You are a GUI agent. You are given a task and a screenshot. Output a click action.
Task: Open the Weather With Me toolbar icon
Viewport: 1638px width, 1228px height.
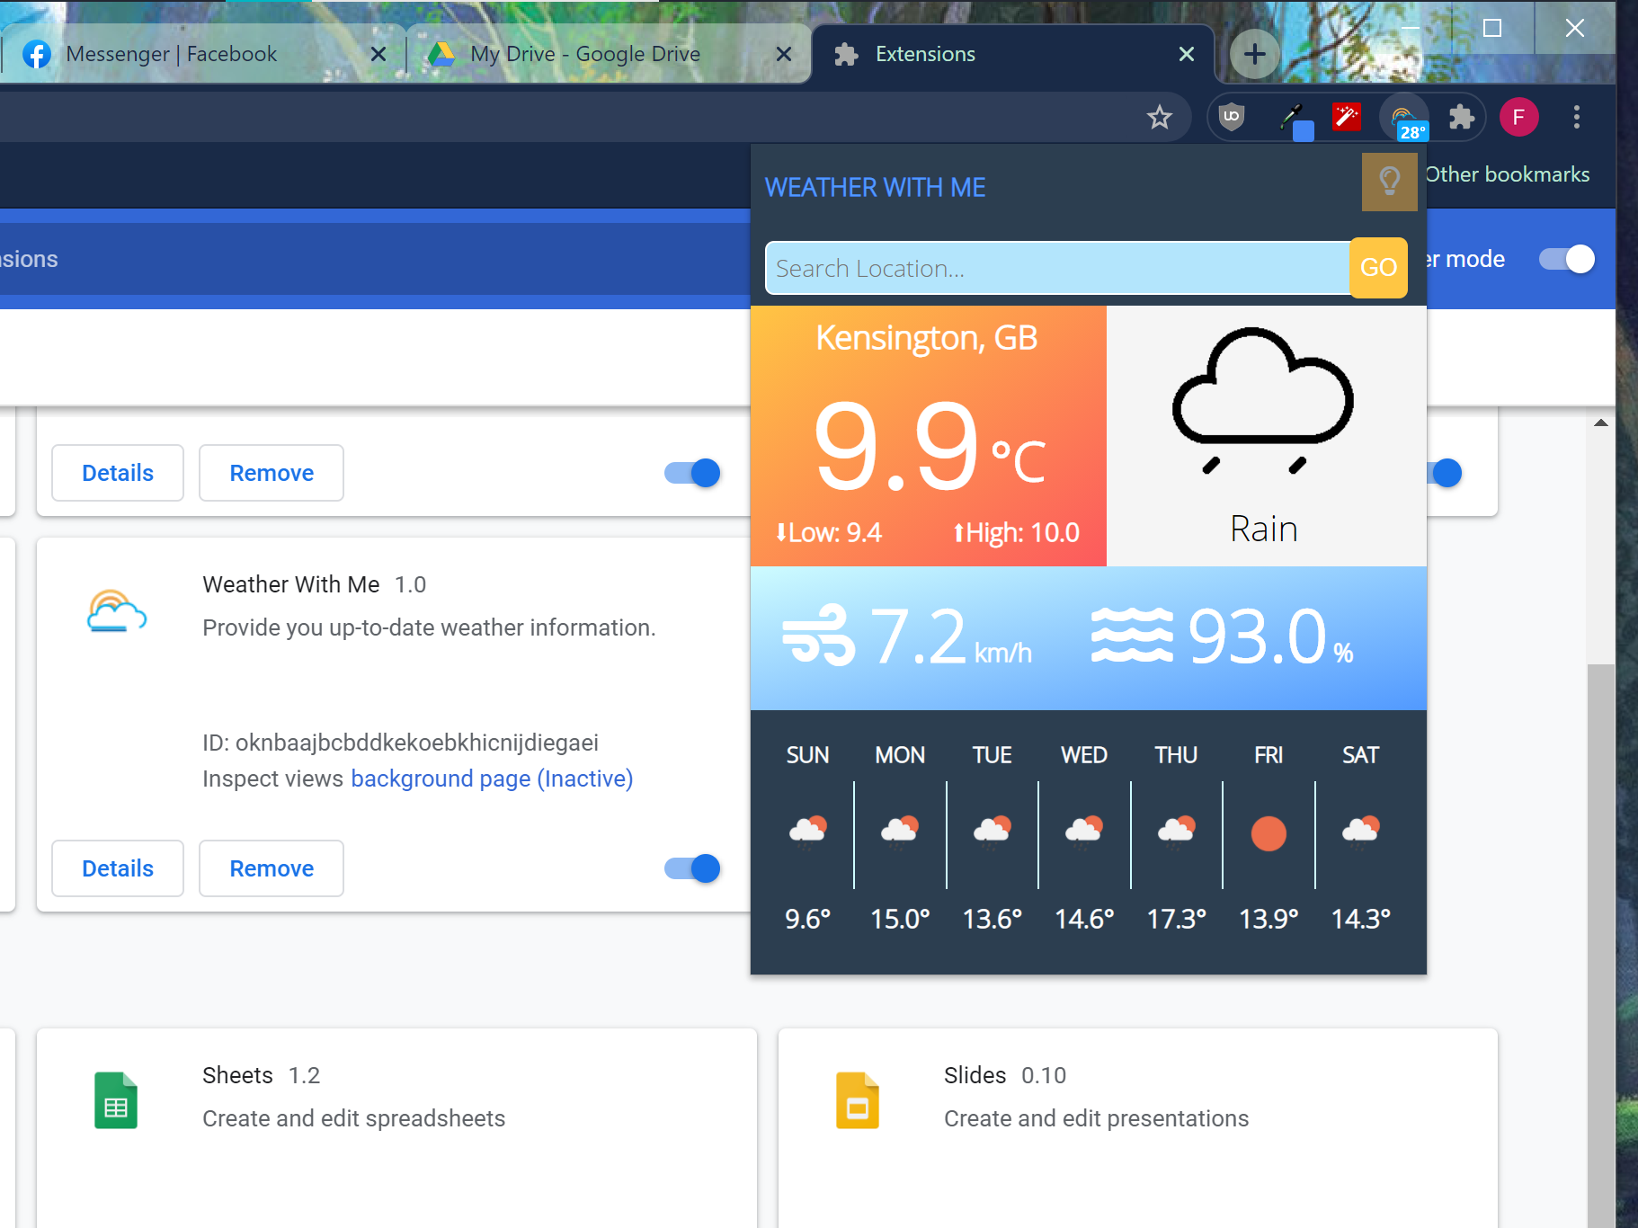(x=1403, y=118)
